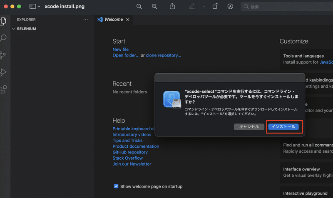Collapse the SELENIUM folder section

(27, 29)
